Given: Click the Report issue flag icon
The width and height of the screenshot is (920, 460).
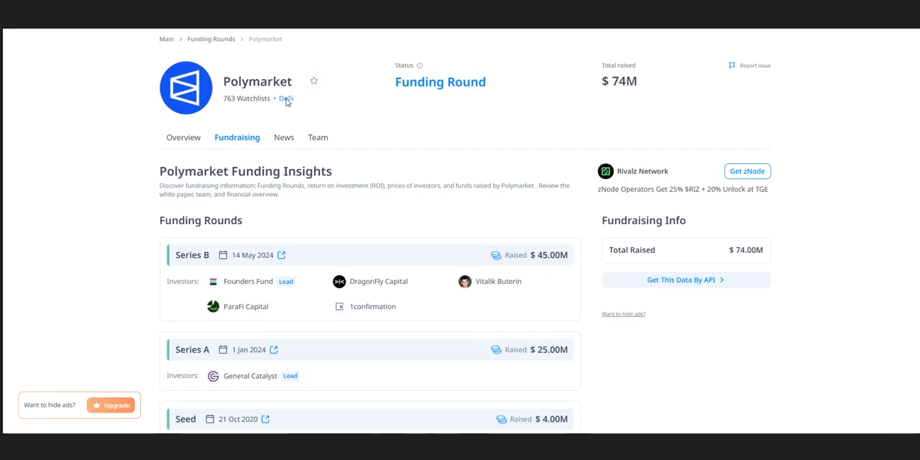Looking at the screenshot, I should pos(732,65).
